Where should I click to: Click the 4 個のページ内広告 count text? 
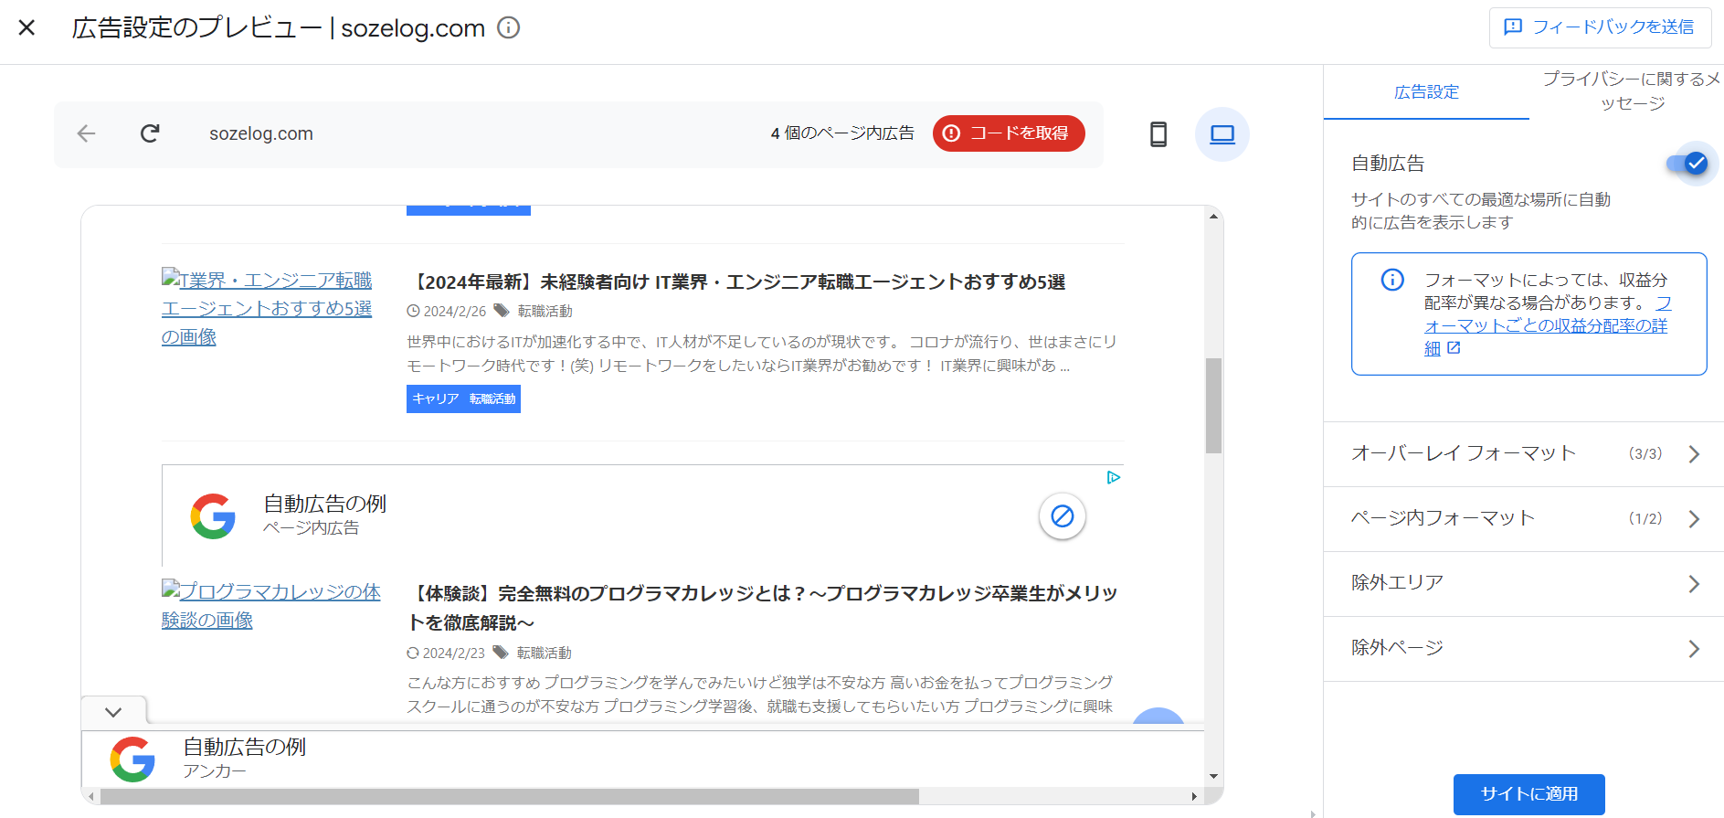[x=842, y=133]
